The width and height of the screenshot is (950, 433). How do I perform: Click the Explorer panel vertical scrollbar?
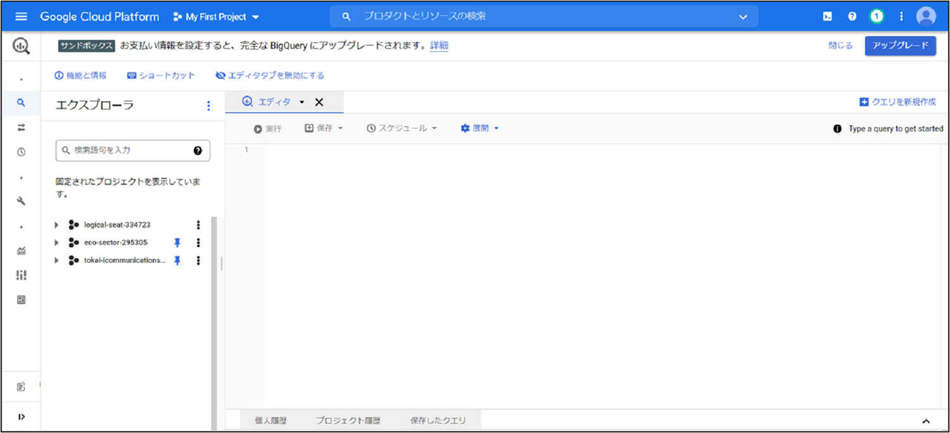214,323
